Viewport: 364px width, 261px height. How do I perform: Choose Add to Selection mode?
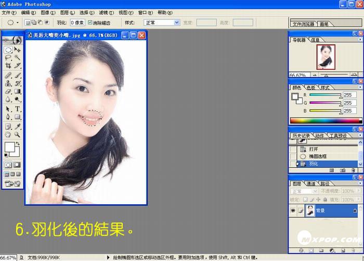click(x=34, y=22)
